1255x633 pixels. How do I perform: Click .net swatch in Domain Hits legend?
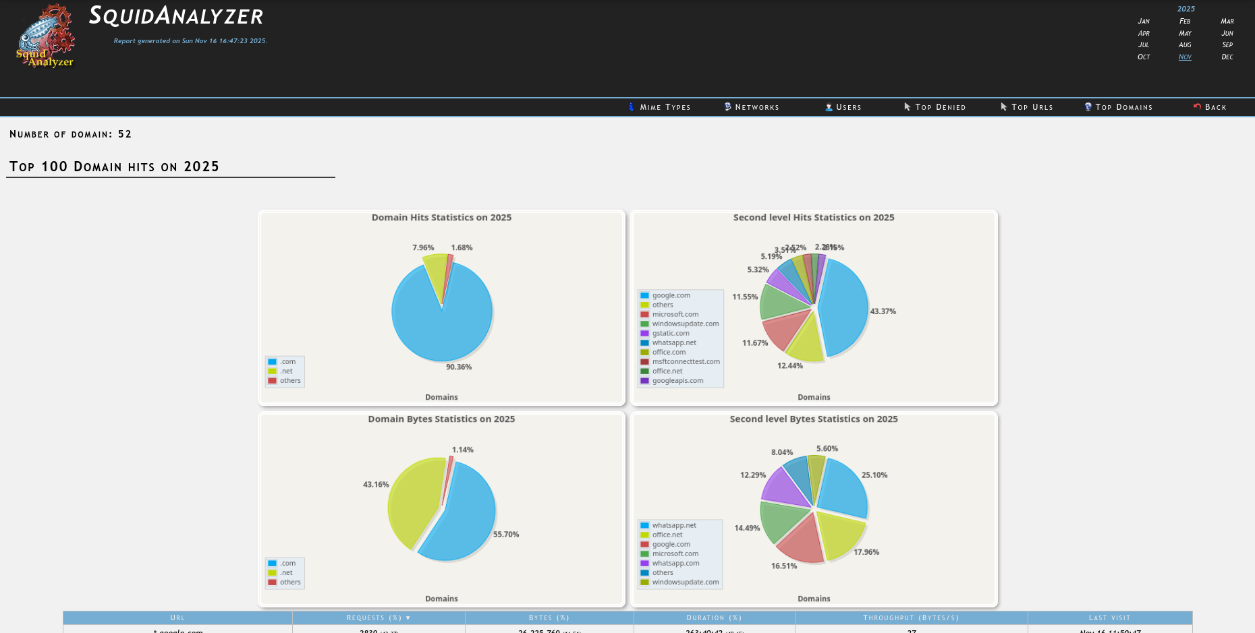point(273,371)
